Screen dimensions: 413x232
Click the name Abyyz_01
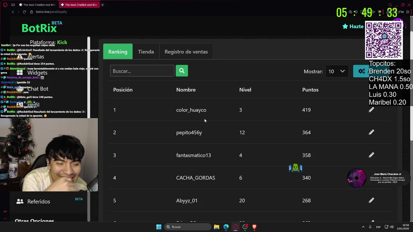tap(187, 200)
